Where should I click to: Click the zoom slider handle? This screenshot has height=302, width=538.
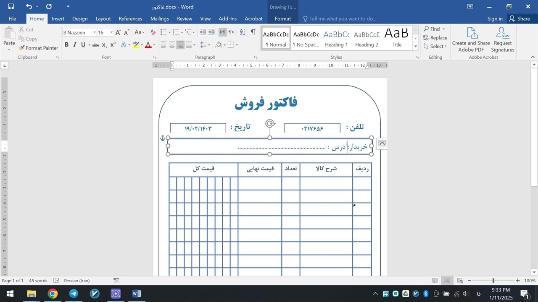click(493, 281)
